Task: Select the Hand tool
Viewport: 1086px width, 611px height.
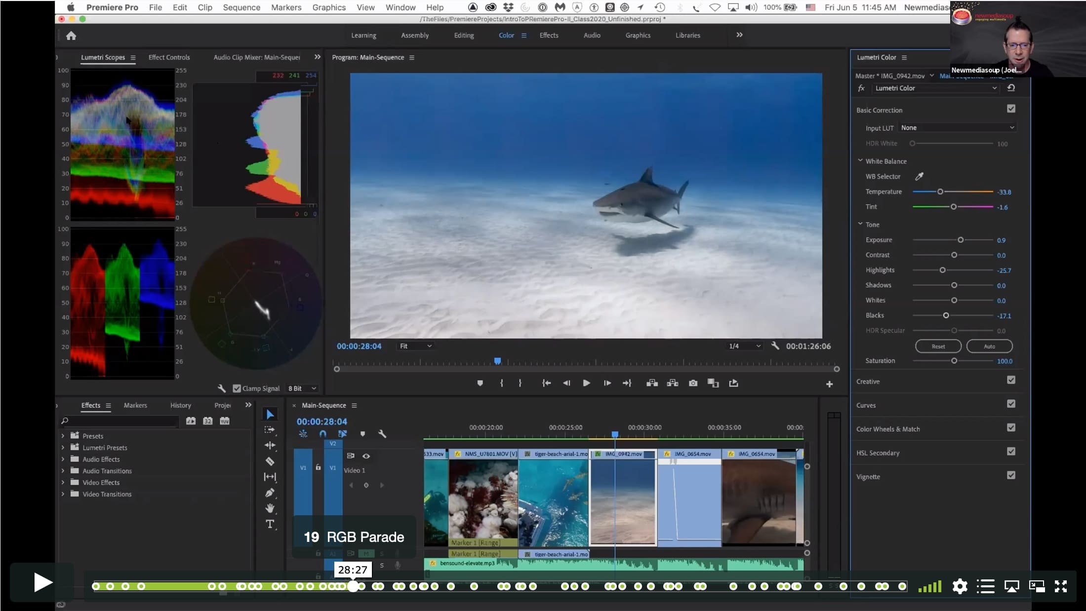Action: (x=270, y=508)
